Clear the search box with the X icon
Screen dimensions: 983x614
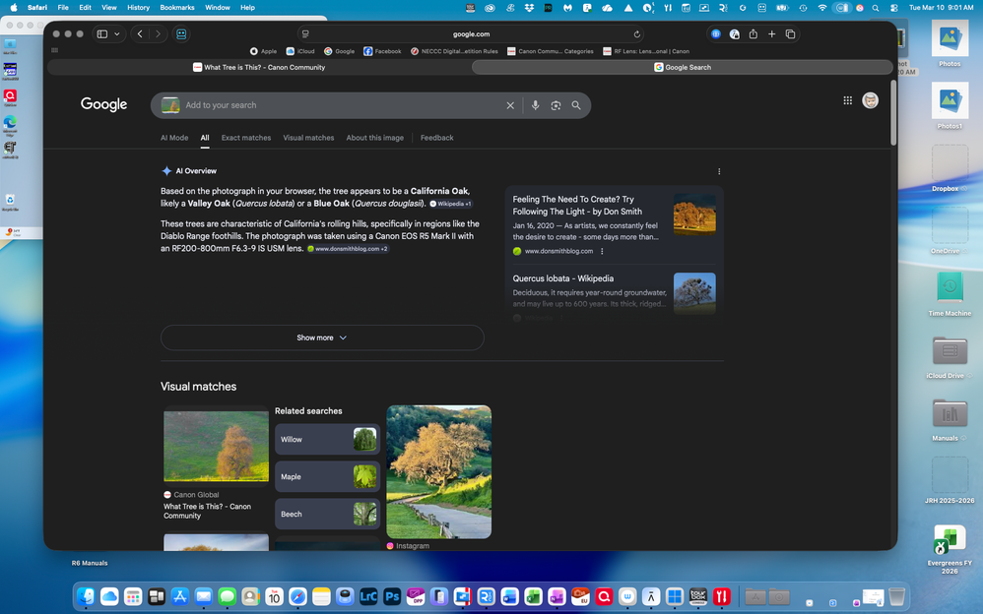click(510, 105)
